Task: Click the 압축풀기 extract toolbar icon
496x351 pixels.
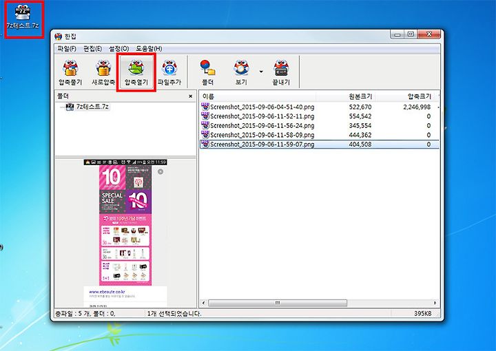Action: 70,72
